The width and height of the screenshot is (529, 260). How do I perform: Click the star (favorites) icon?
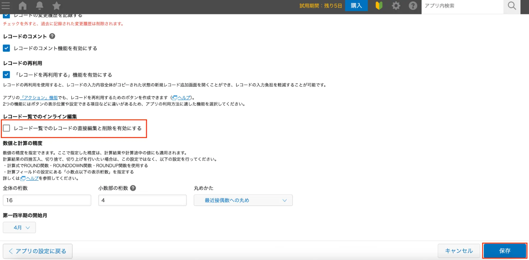56,6
